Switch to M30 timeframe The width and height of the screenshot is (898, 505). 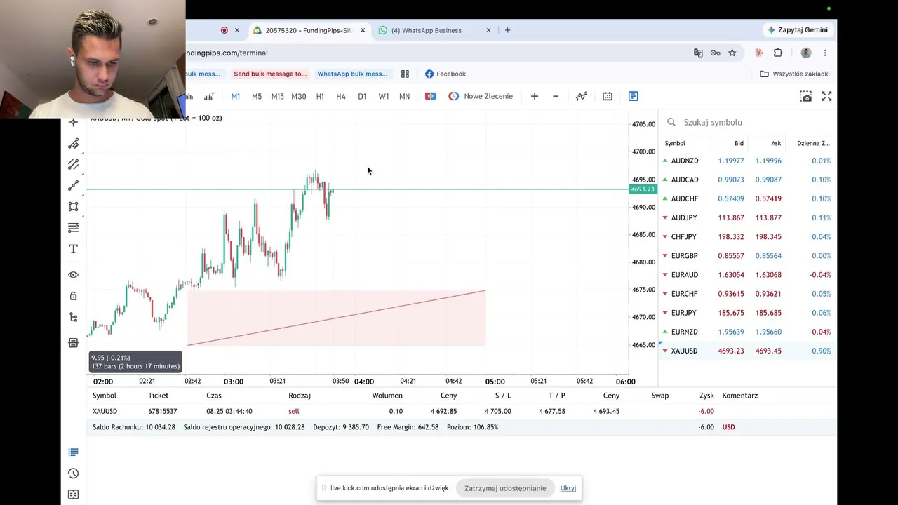coord(299,96)
